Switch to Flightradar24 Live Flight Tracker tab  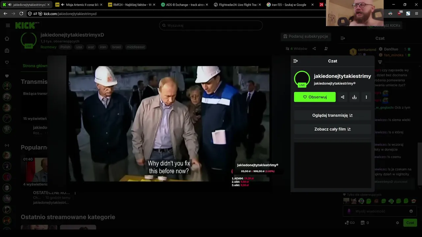coord(237,5)
